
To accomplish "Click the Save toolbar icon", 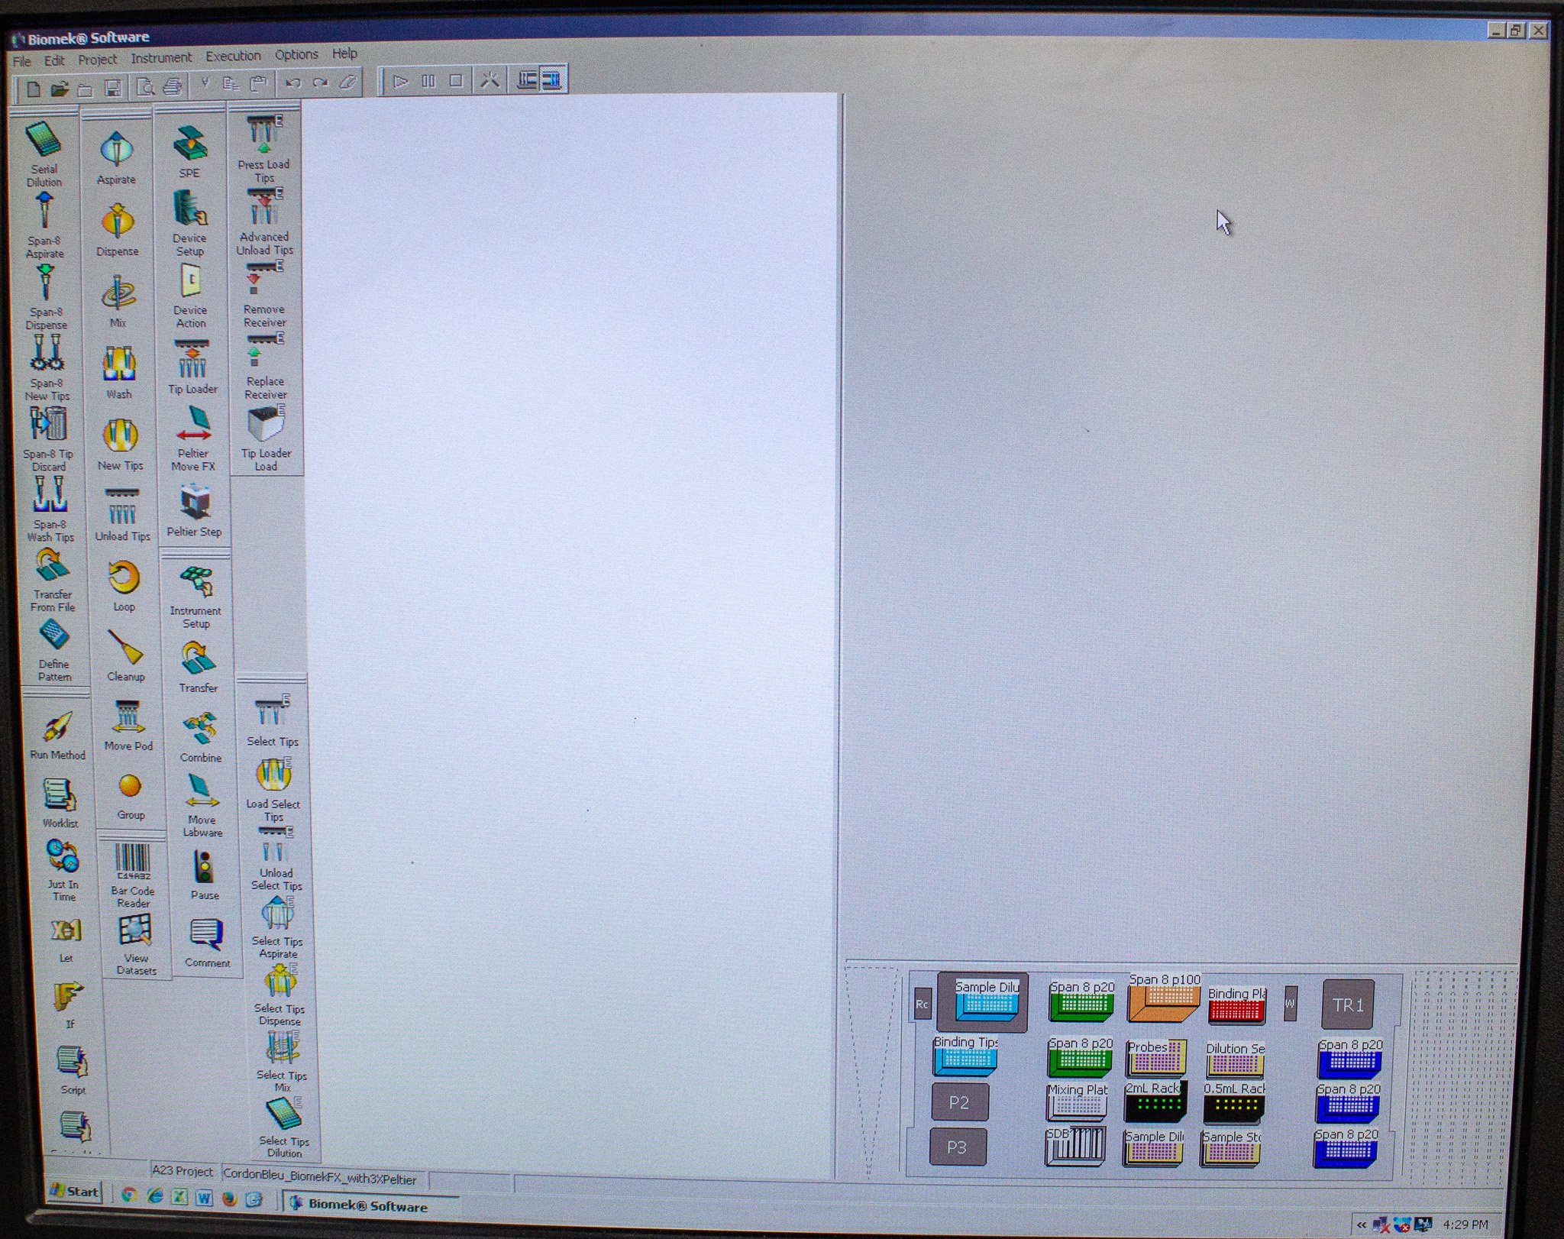I will [113, 88].
